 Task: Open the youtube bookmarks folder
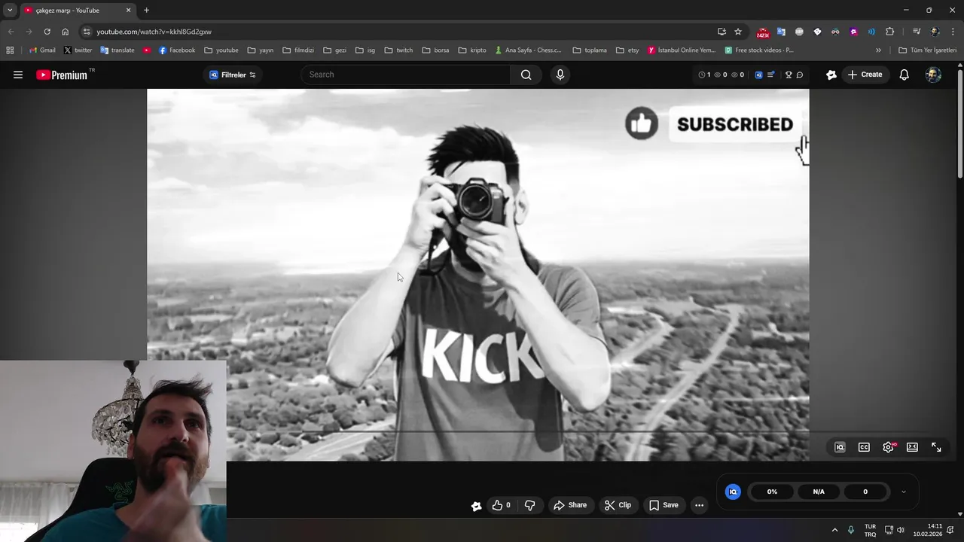coord(221,50)
